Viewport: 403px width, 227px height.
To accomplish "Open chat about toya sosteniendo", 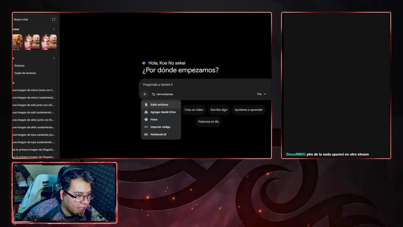I will pyautogui.click(x=33, y=142).
